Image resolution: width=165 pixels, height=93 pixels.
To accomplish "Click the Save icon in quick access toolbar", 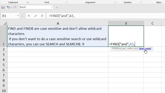I will point(3,7).
